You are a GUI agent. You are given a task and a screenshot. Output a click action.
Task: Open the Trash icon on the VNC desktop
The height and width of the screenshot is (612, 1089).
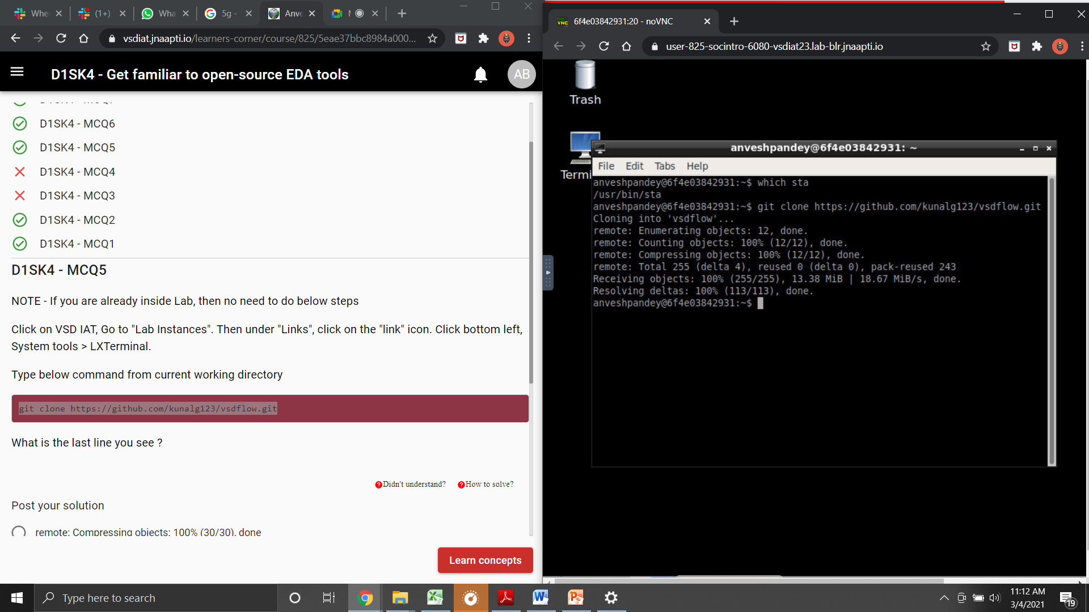click(585, 83)
